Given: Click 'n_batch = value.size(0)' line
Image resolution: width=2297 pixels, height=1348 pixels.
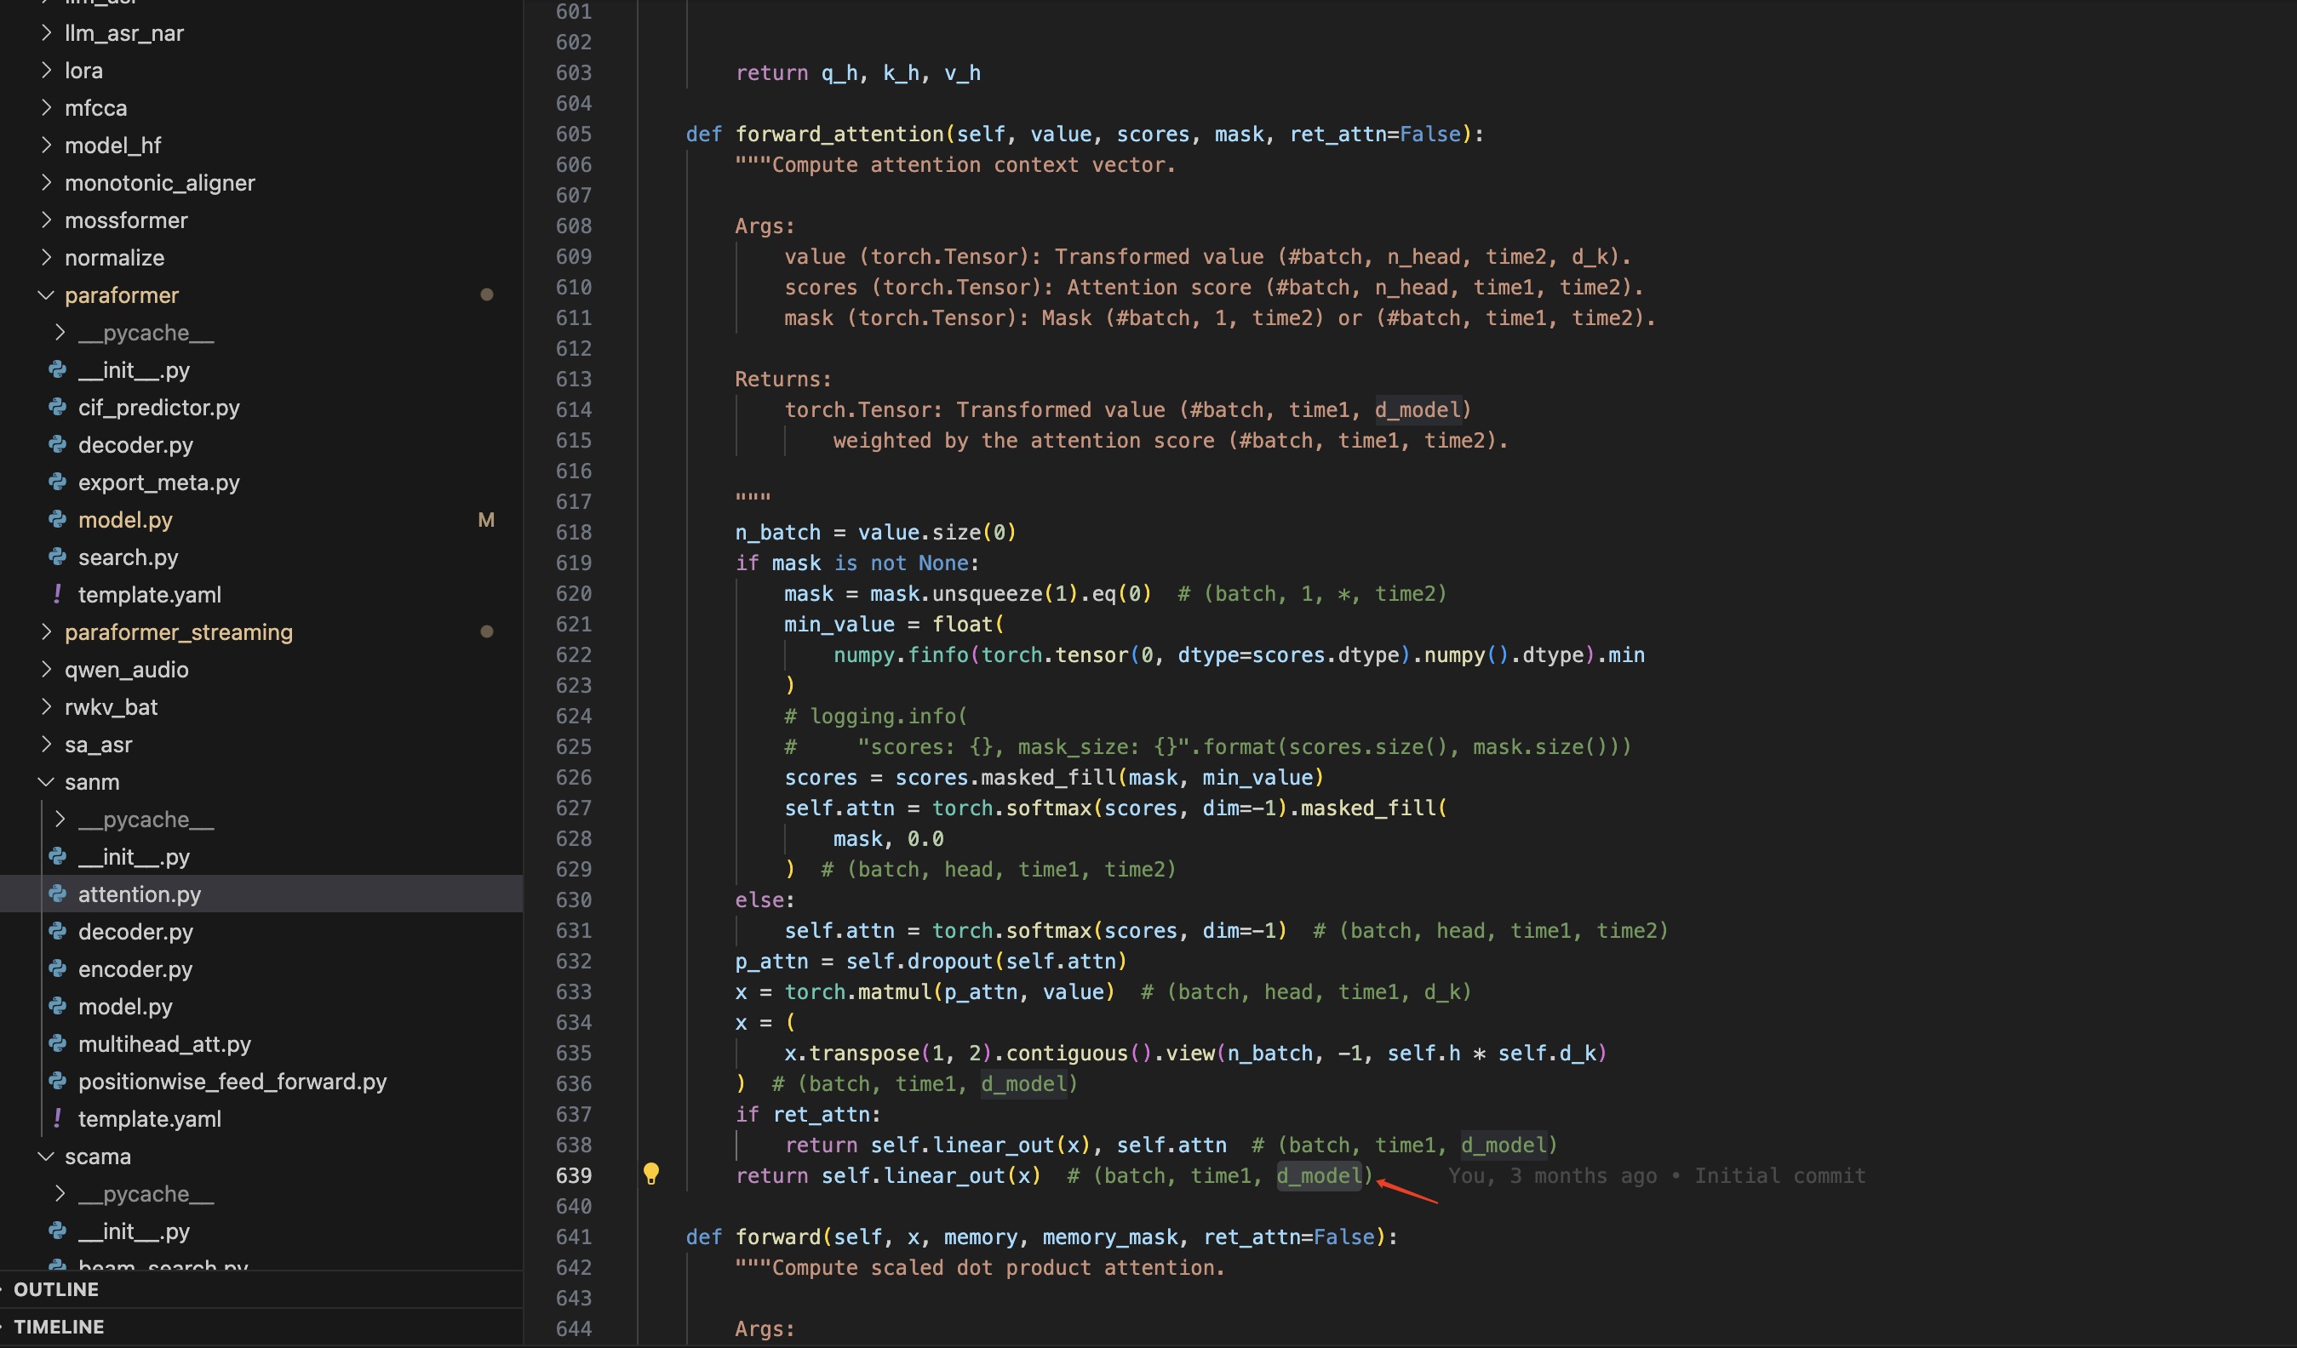Looking at the screenshot, I should point(875,531).
